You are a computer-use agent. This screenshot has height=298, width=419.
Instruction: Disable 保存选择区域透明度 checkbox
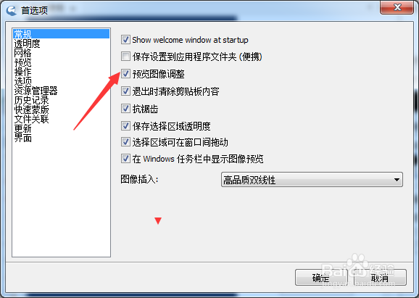click(125, 126)
